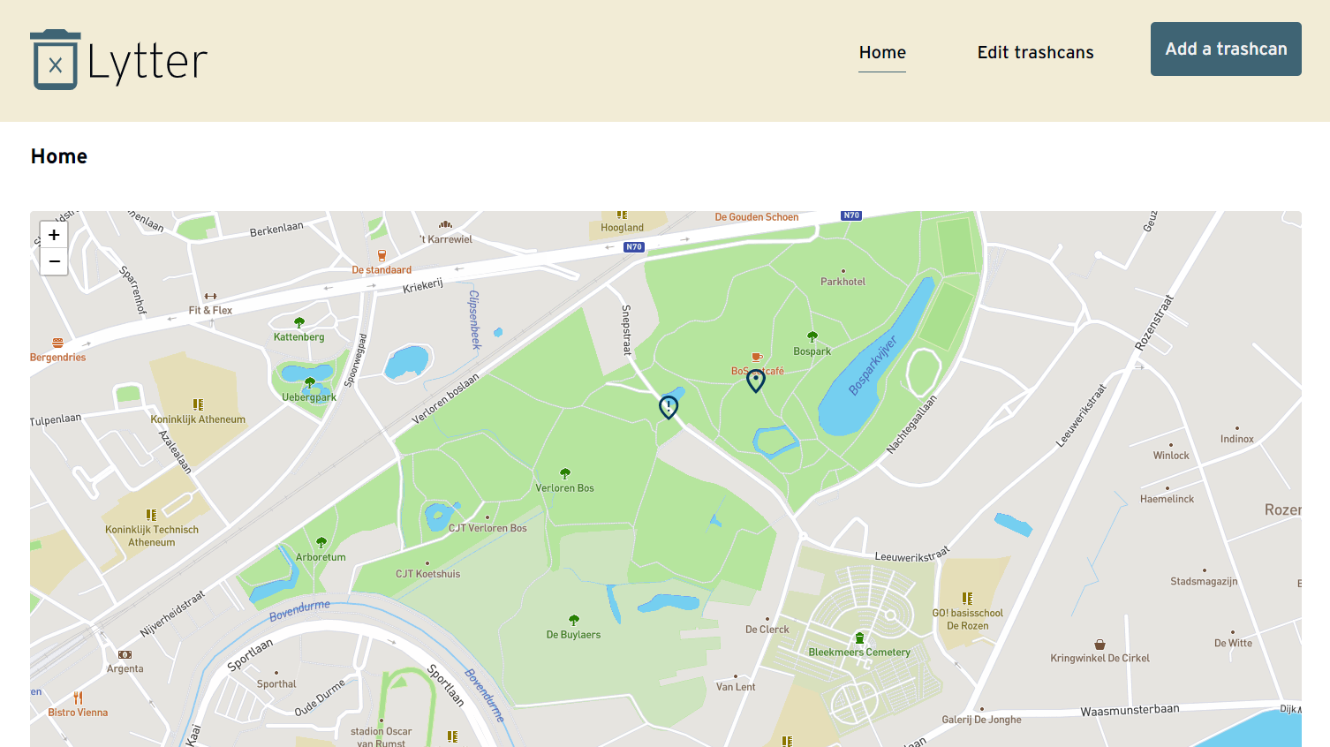Image resolution: width=1330 pixels, height=747 pixels.
Task: Click the Bistro Vienna restaurant icon
Action: tap(78, 698)
